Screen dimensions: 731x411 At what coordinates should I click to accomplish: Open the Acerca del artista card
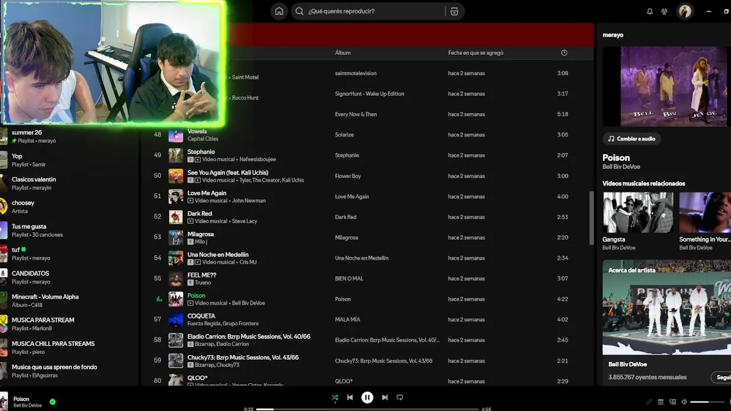pyautogui.click(x=666, y=323)
